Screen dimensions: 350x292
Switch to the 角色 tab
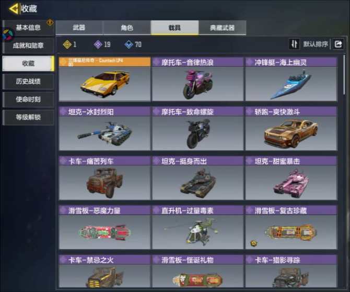click(127, 28)
